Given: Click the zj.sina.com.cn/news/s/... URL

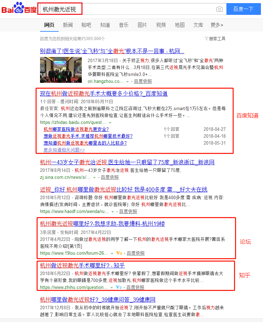Looking at the screenshot, I should click(x=65, y=177).
